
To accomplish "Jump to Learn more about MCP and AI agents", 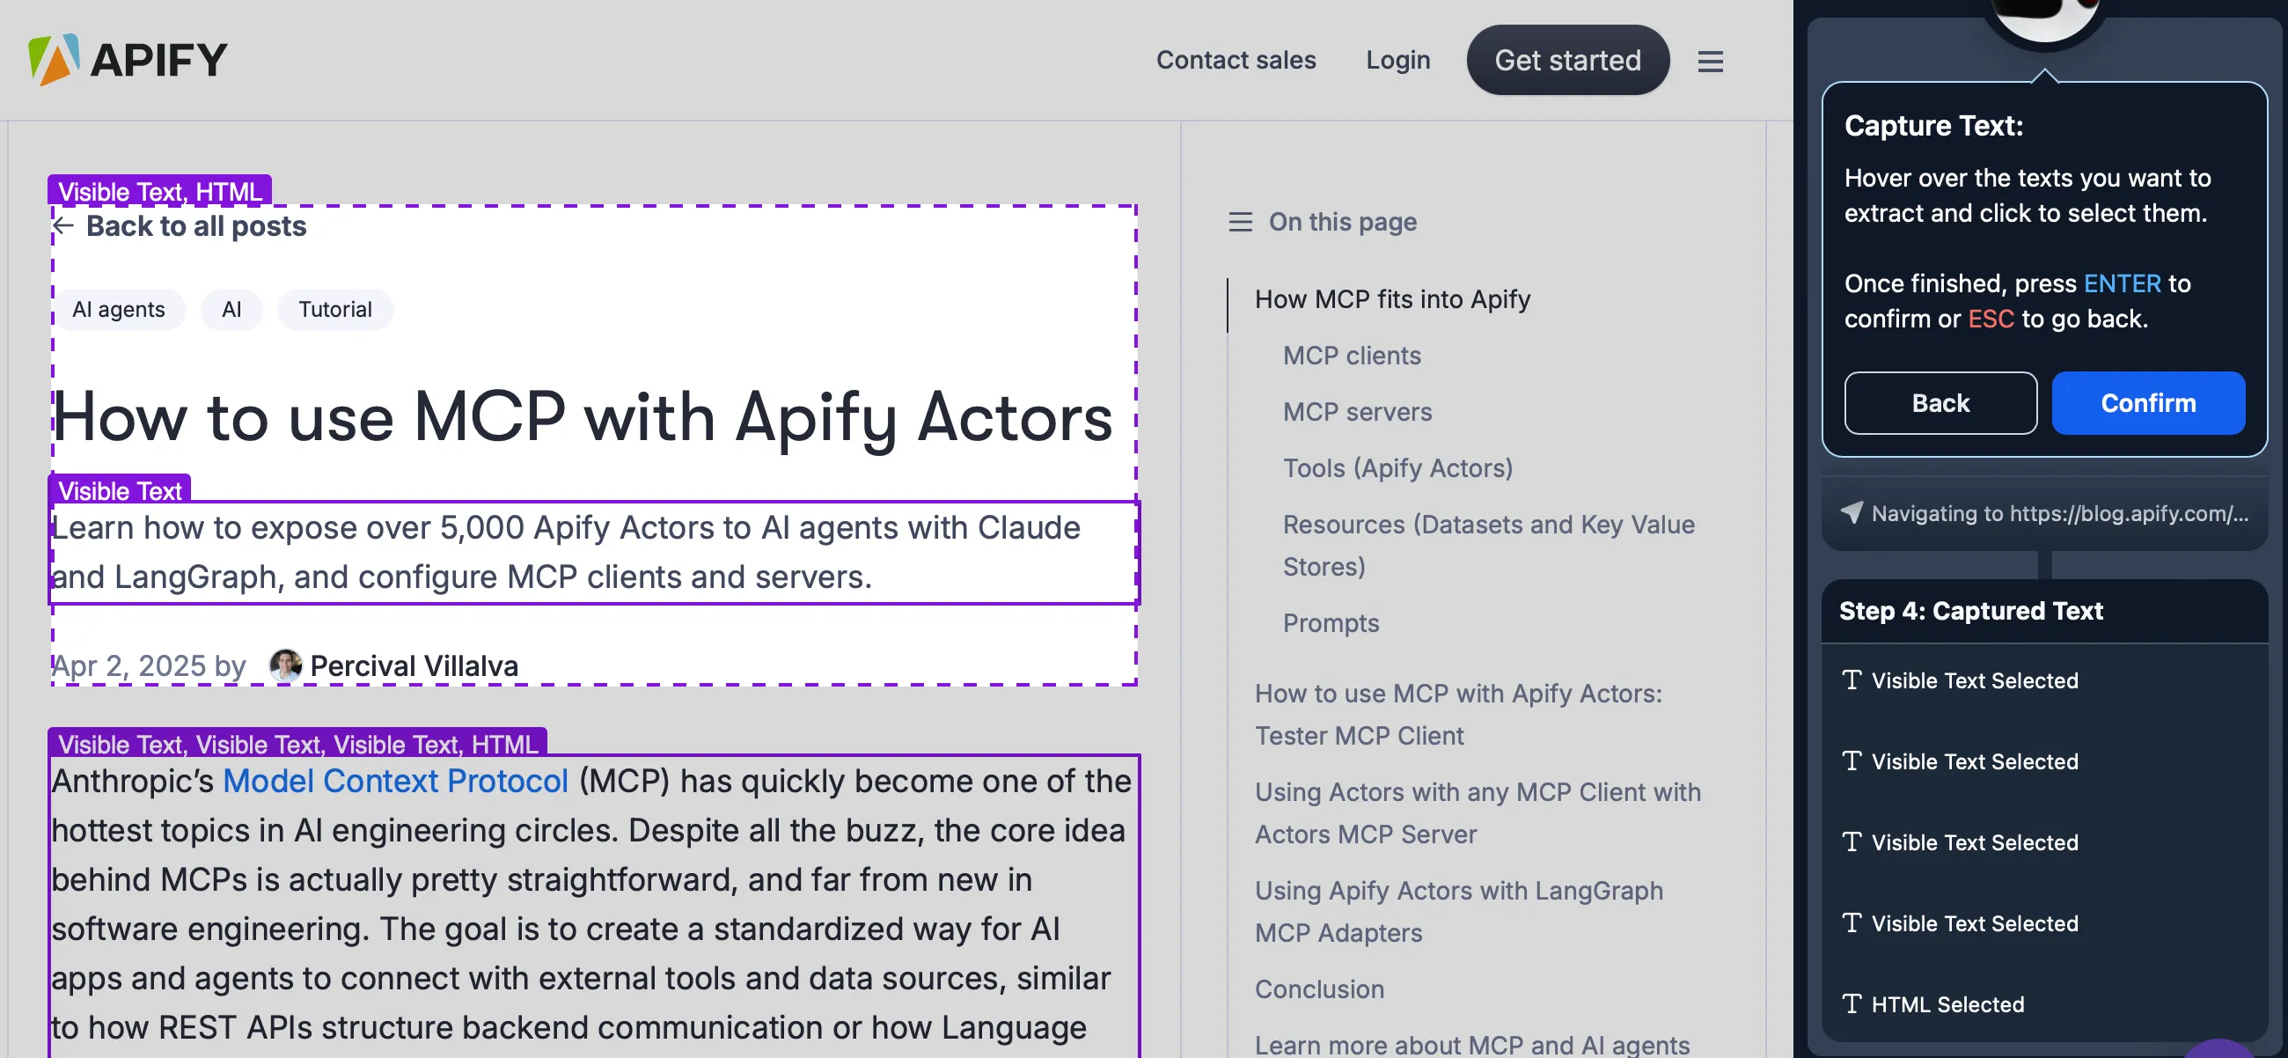I will pyautogui.click(x=1471, y=1045).
